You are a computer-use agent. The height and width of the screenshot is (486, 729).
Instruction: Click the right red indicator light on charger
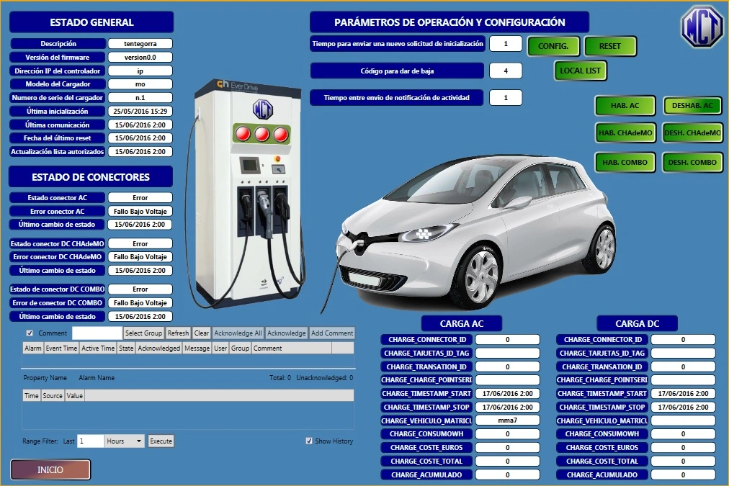click(x=281, y=135)
